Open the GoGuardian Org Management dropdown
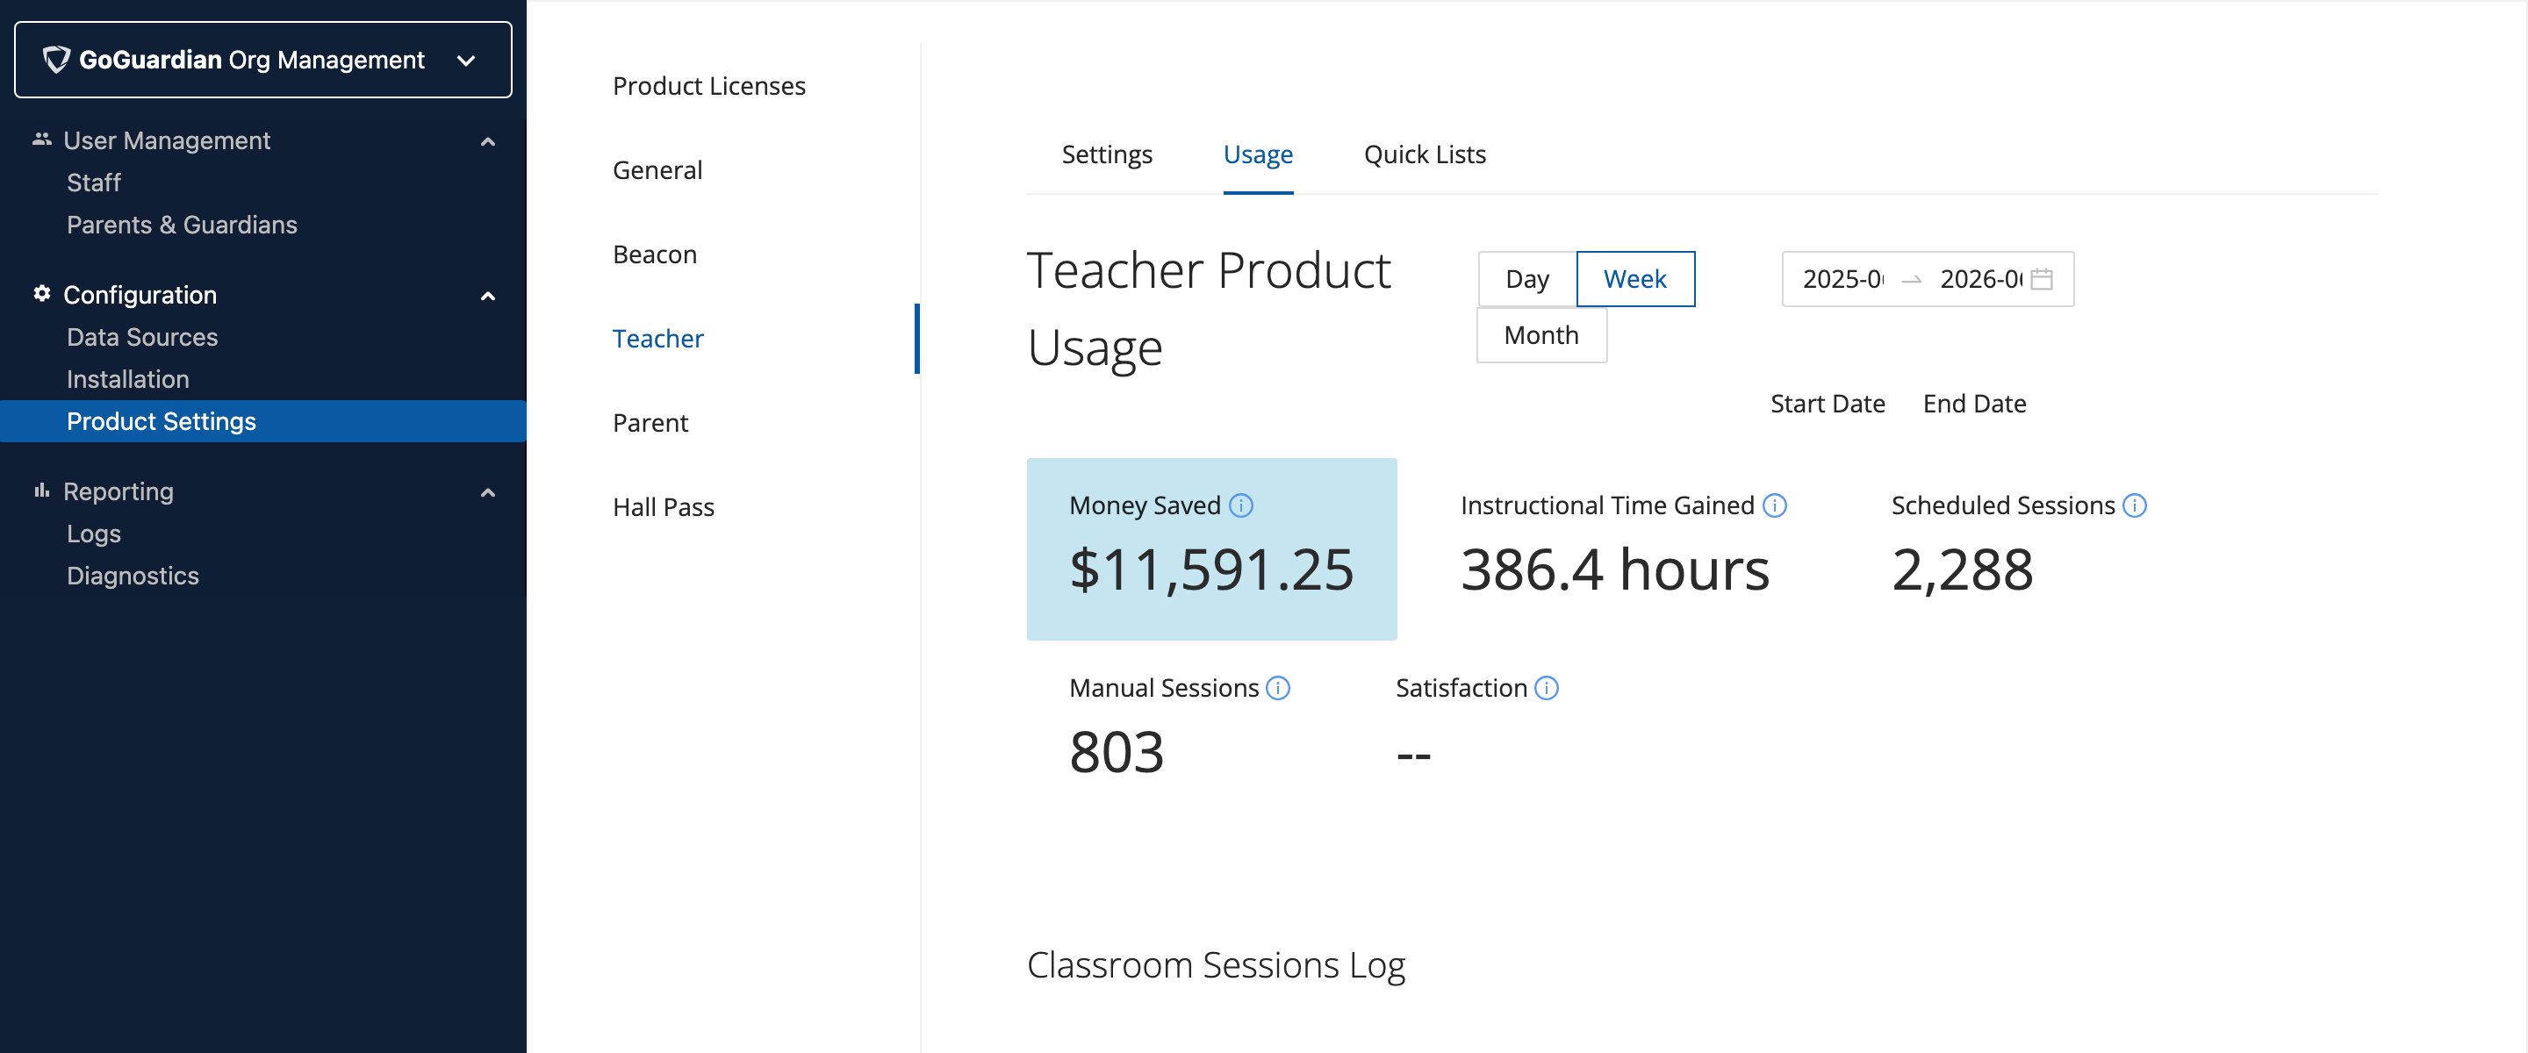 (263, 60)
